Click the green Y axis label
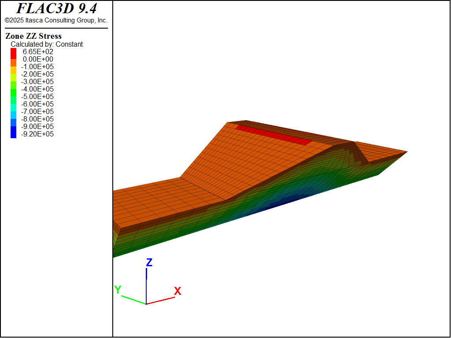Image resolution: width=451 pixels, height=338 pixels. [x=118, y=290]
